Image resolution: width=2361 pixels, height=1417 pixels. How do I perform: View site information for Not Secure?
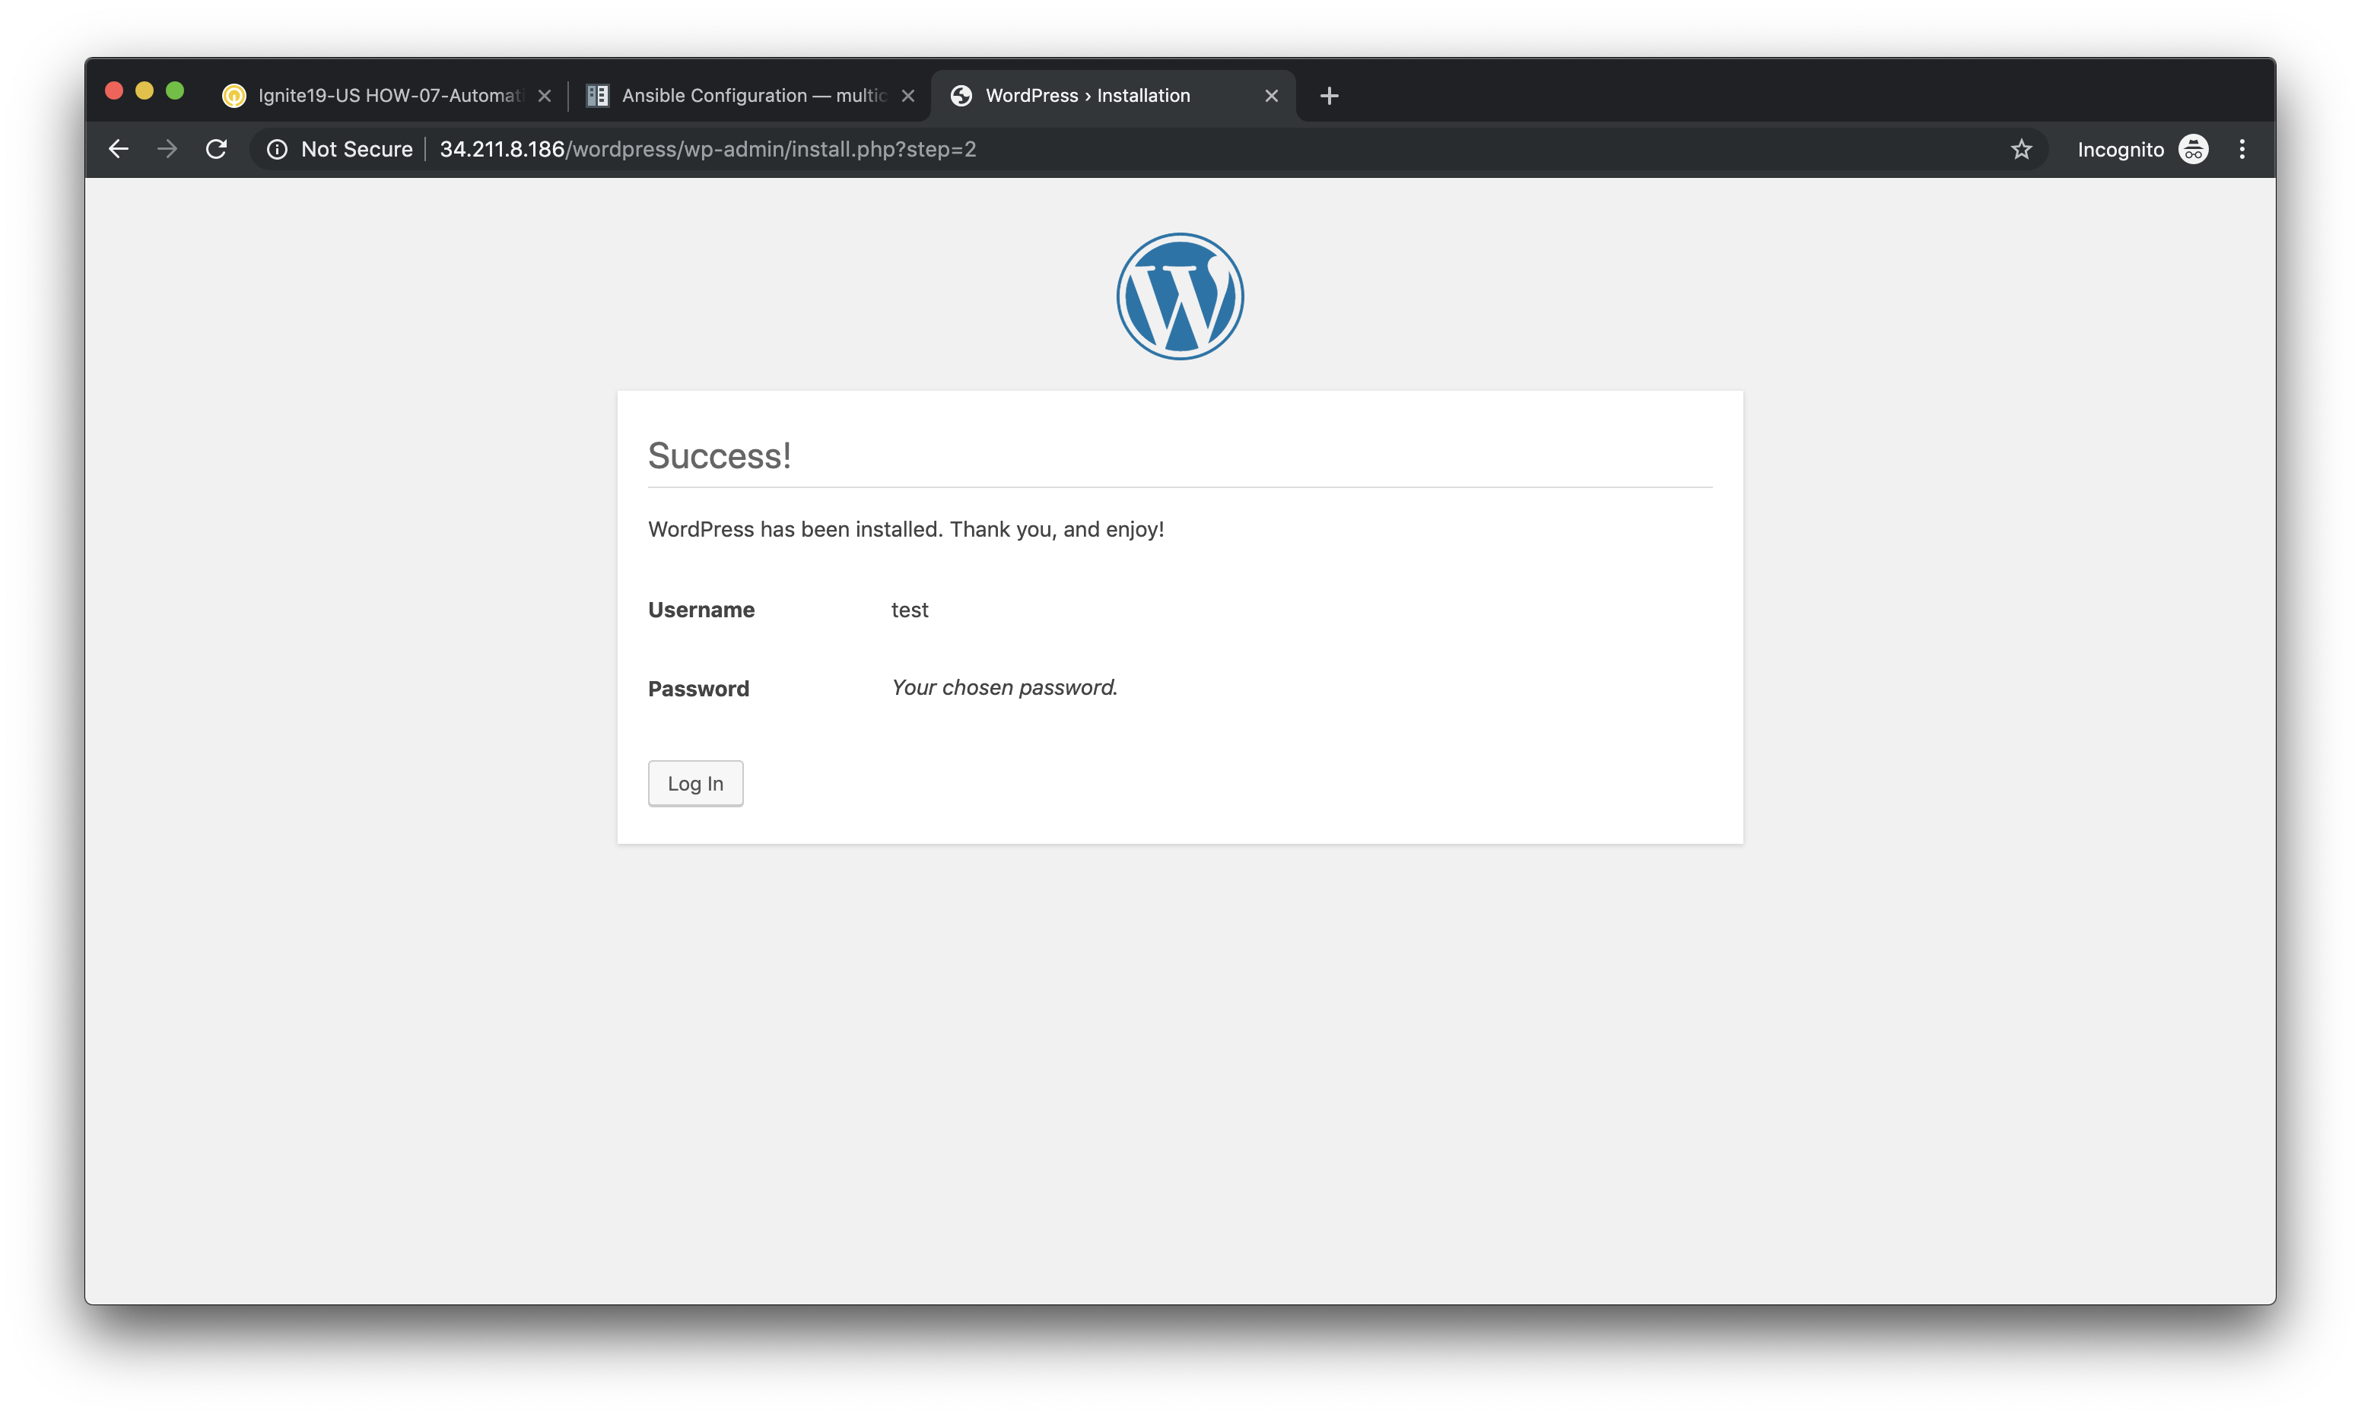[x=277, y=149]
